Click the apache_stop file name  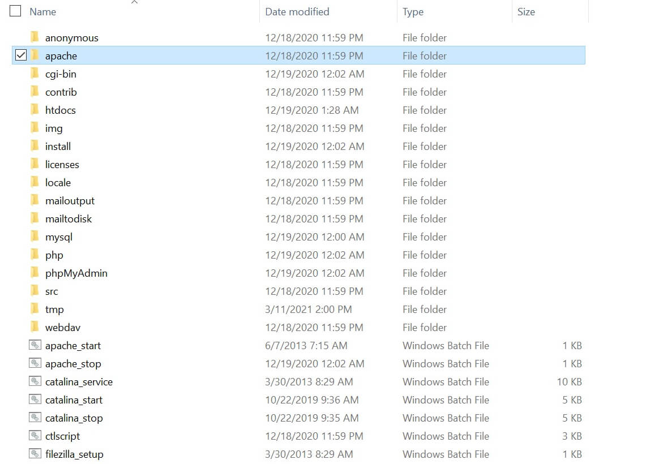pos(73,363)
